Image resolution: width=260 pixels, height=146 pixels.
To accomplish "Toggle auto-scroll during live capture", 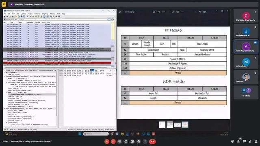I will [x=44, y=17].
